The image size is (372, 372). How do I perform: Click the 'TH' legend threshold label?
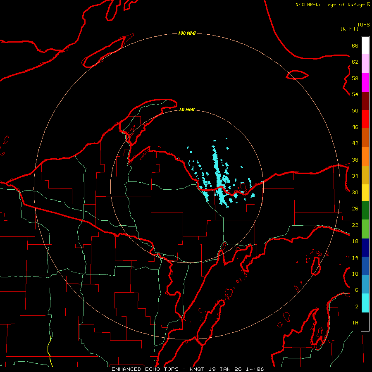[355, 323]
